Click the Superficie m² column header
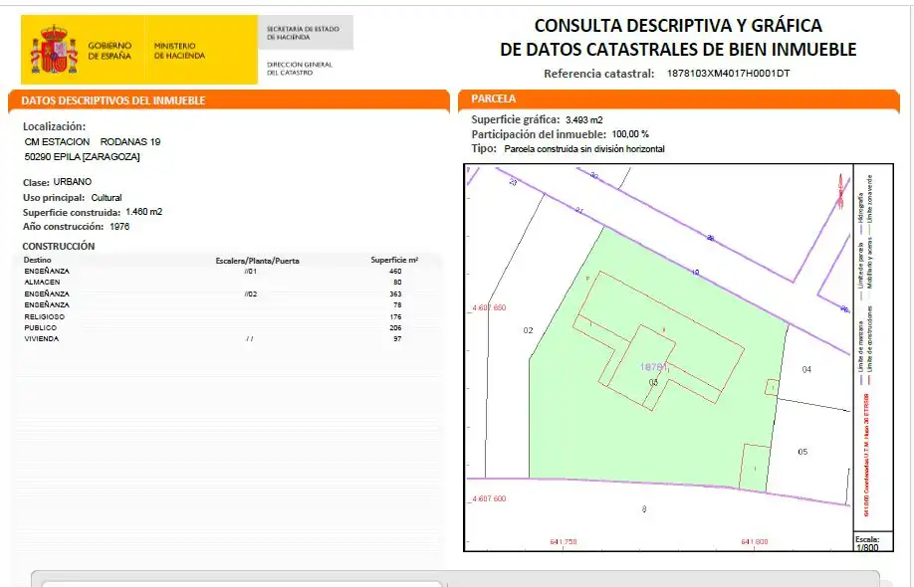 [x=394, y=260]
